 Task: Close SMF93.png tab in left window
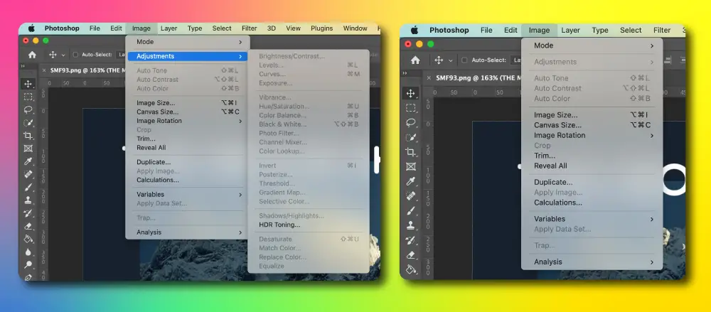[x=44, y=70]
